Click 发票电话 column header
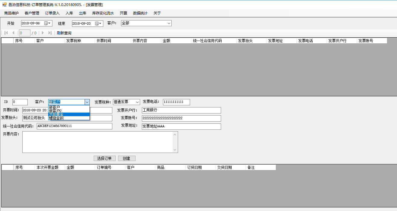The width and height of the screenshot is (397, 211). (x=312, y=41)
